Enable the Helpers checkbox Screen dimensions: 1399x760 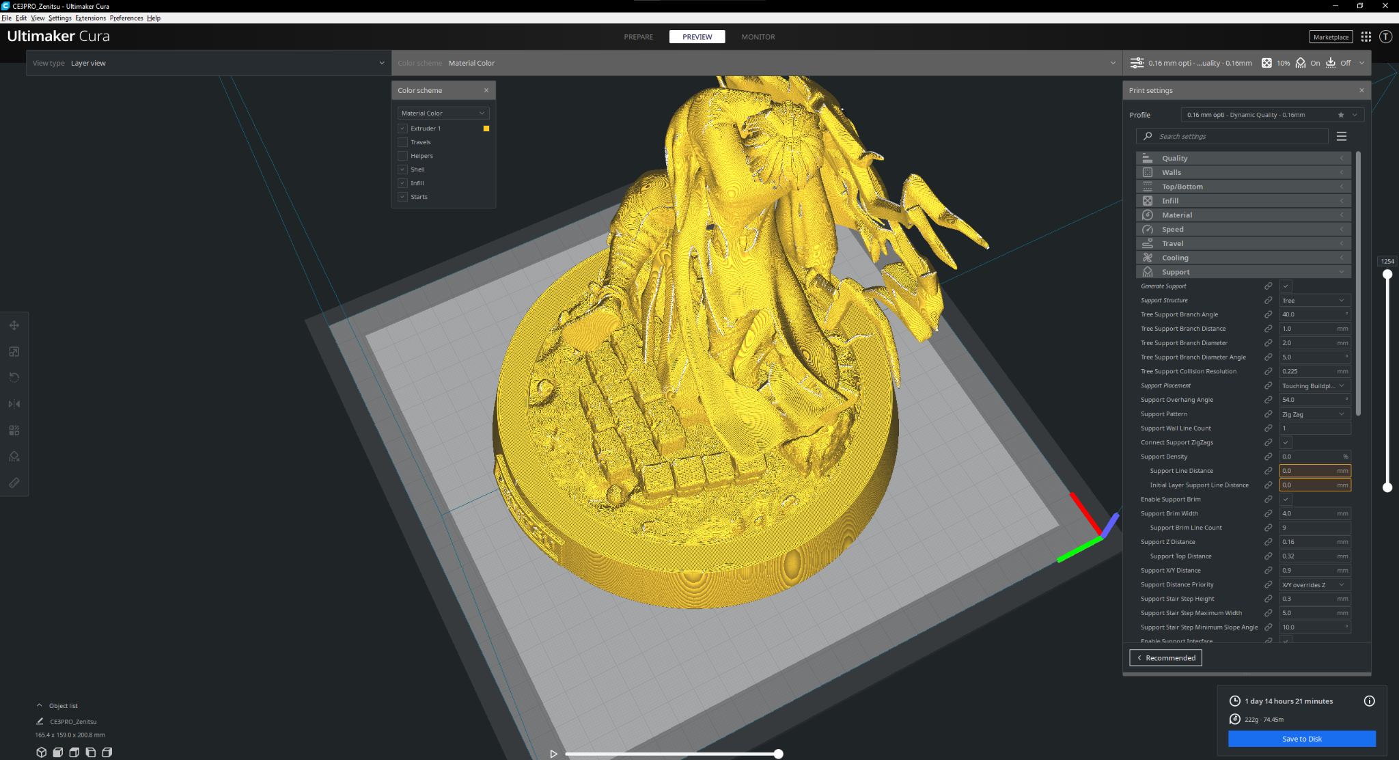click(402, 156)
